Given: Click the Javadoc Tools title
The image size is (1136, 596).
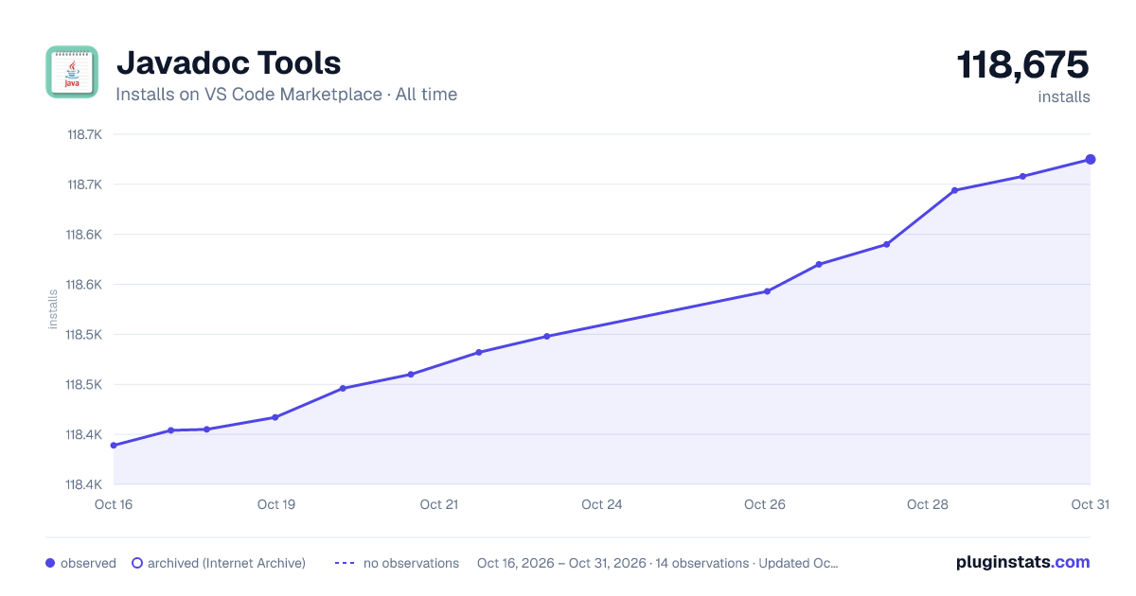Looking at the screenshot, I should click(228, 62).
